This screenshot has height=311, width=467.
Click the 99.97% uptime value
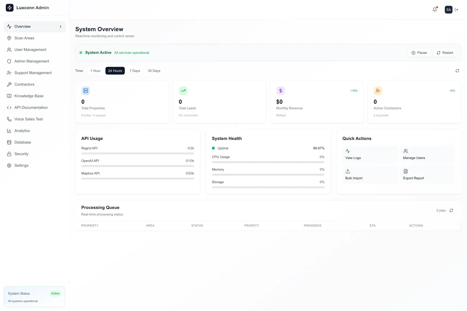(319, 148)
